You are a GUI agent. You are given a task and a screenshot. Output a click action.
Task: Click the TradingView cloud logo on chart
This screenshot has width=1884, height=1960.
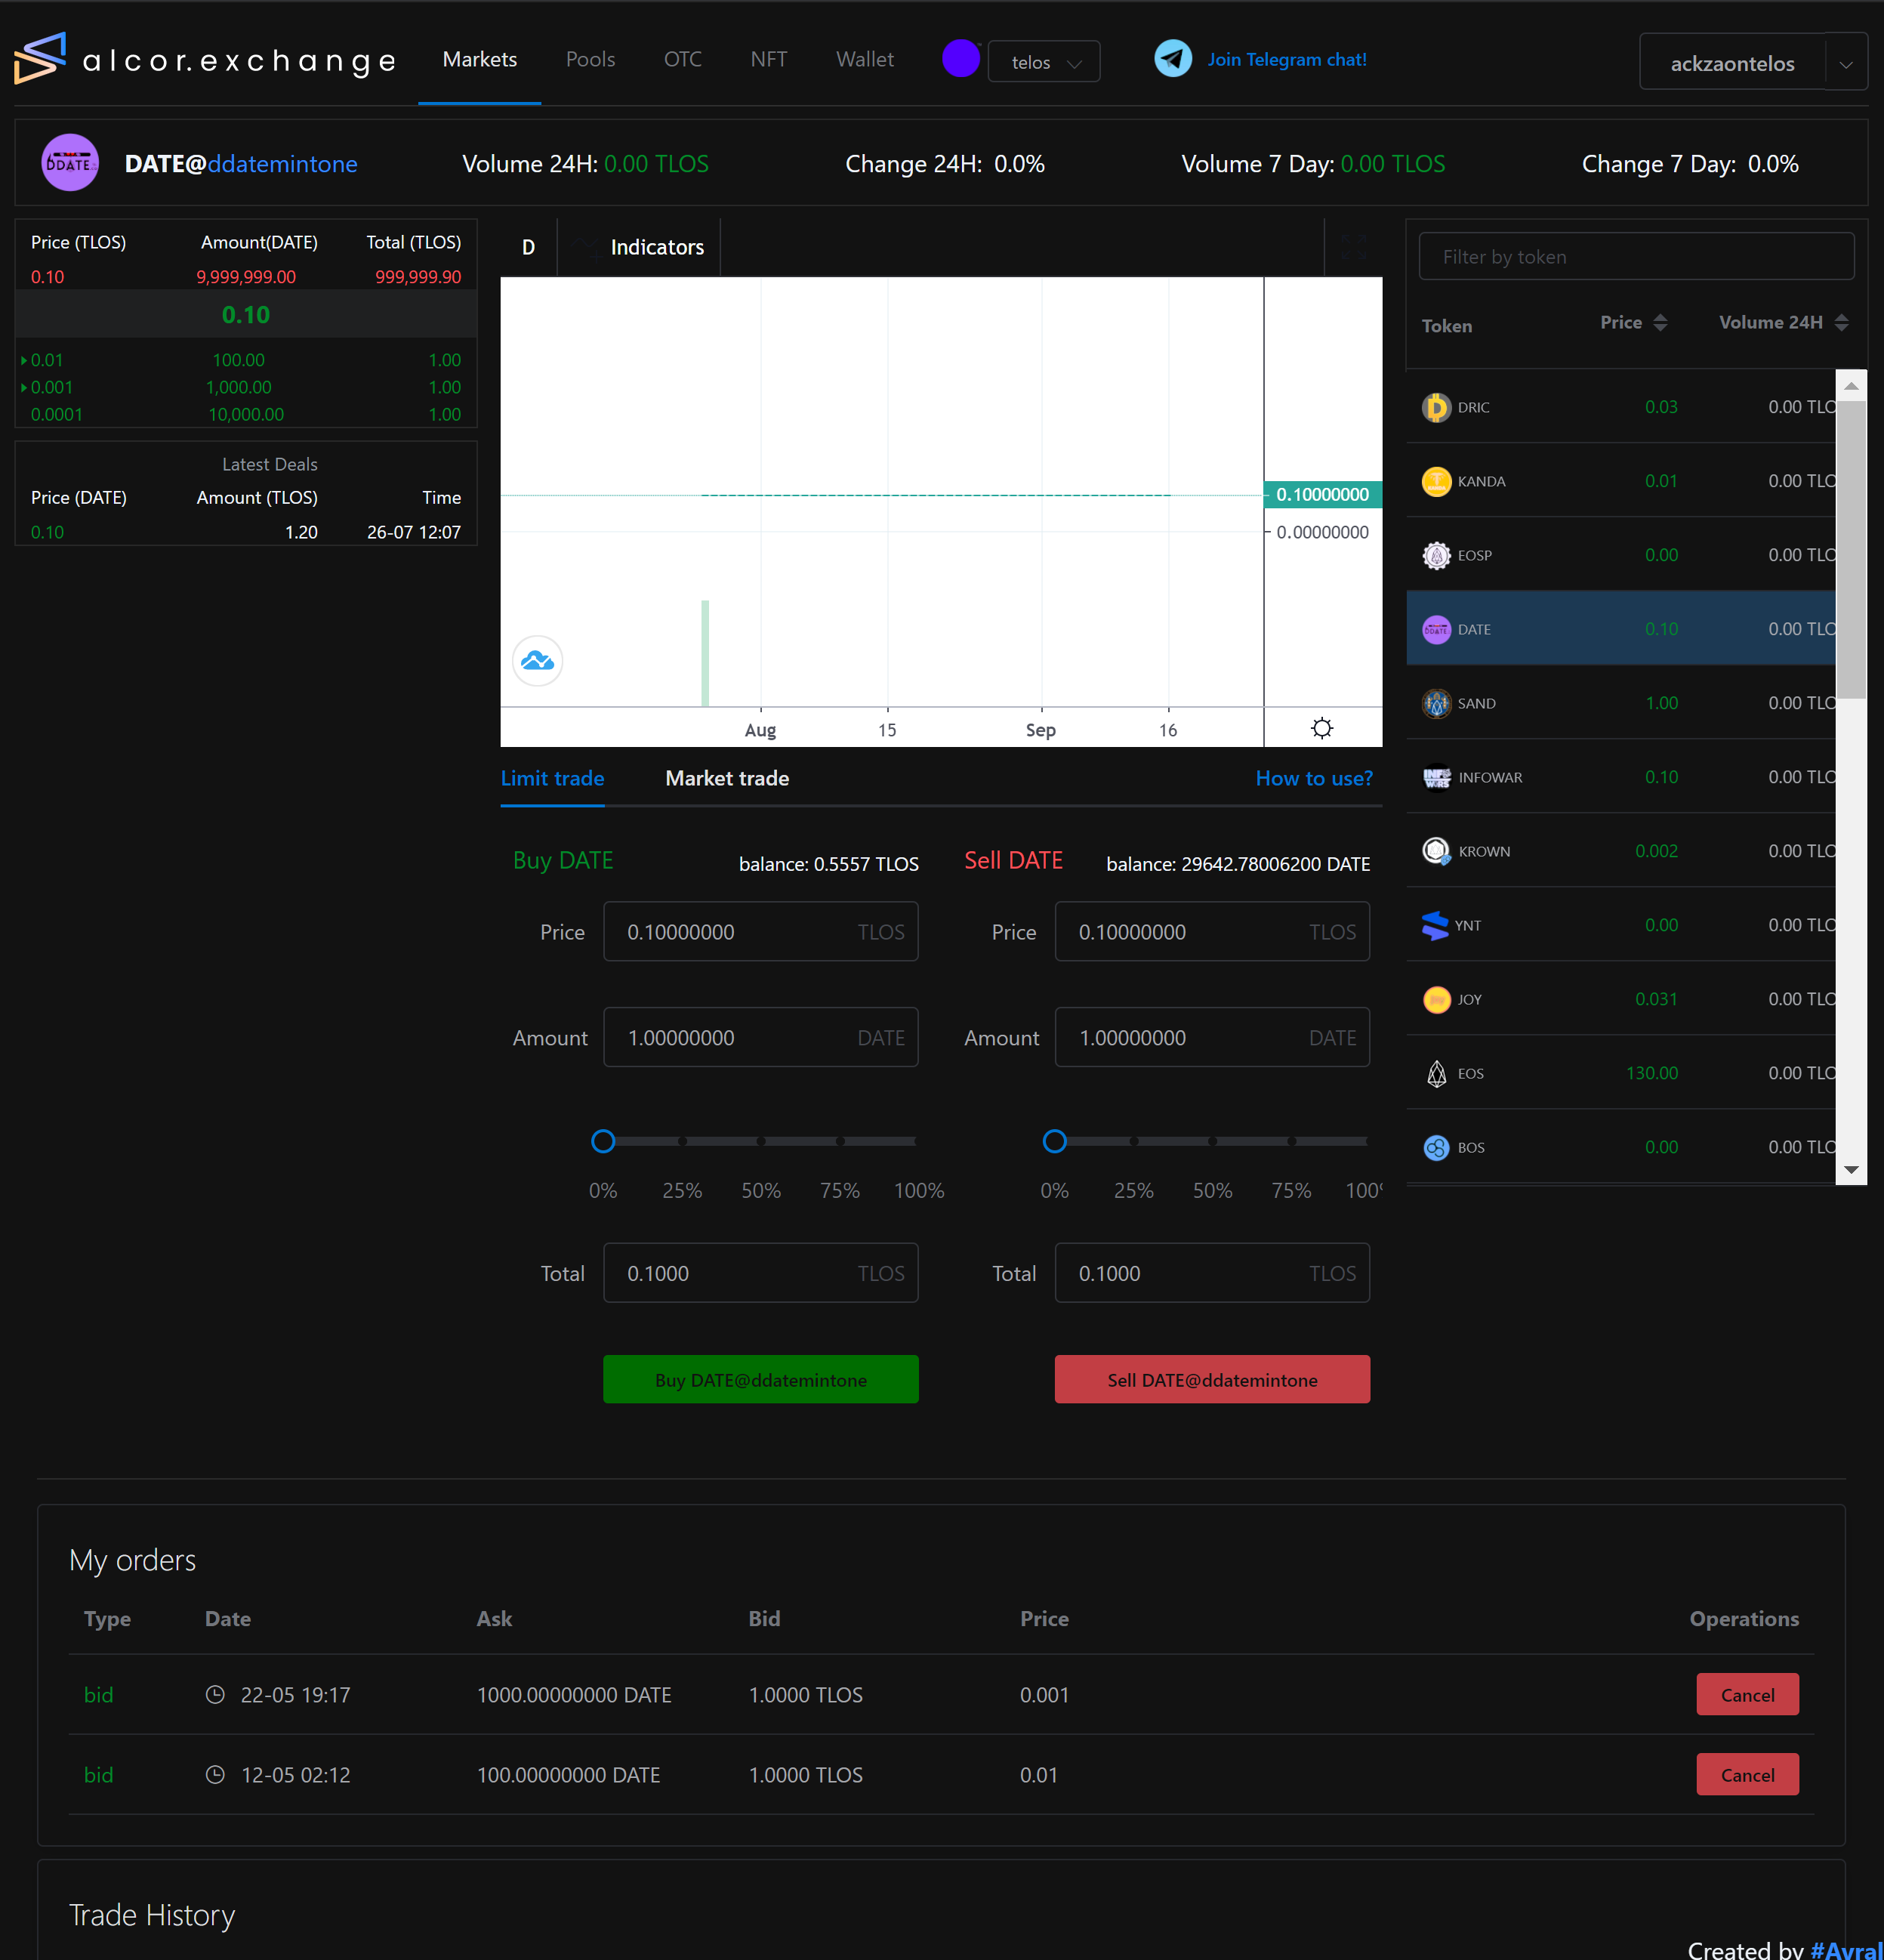pyautogui.click(x=538, y=661)
